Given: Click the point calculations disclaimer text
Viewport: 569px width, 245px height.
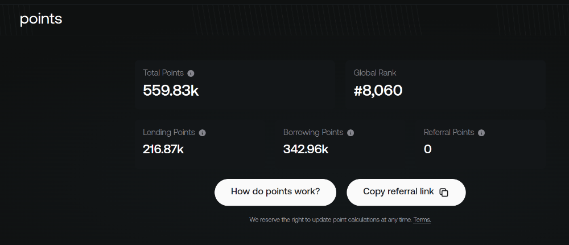Looking at the screenshot, I should pos(331,220).
